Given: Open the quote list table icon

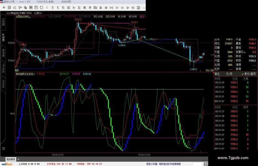Looking at the screenshot, I should [9, 7].
